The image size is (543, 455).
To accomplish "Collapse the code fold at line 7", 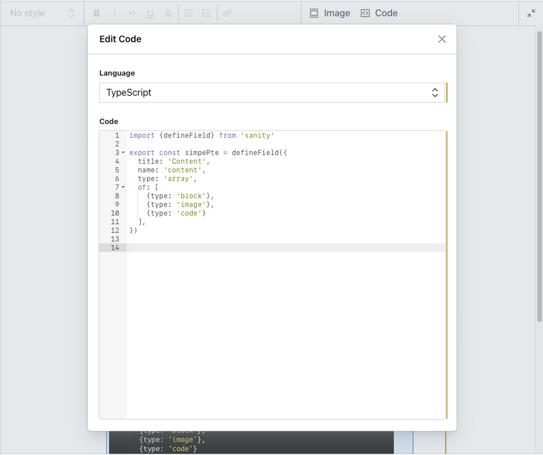I will click(x=123, y=187).
